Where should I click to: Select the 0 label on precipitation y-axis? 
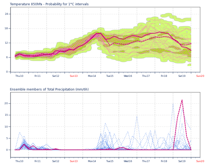[x=7, y=150]
